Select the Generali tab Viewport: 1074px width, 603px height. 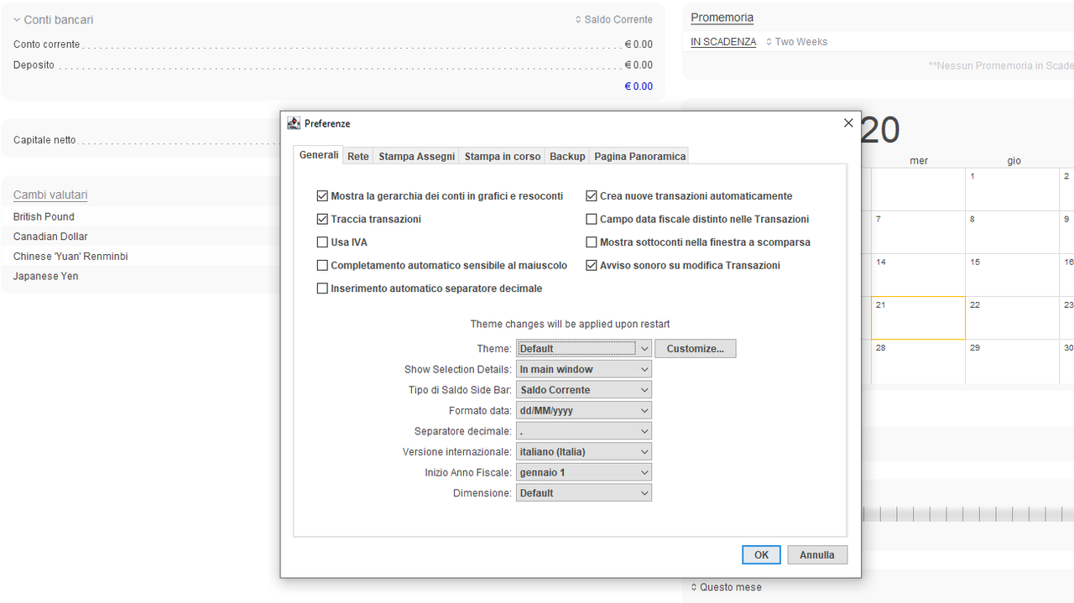(319, 155)
